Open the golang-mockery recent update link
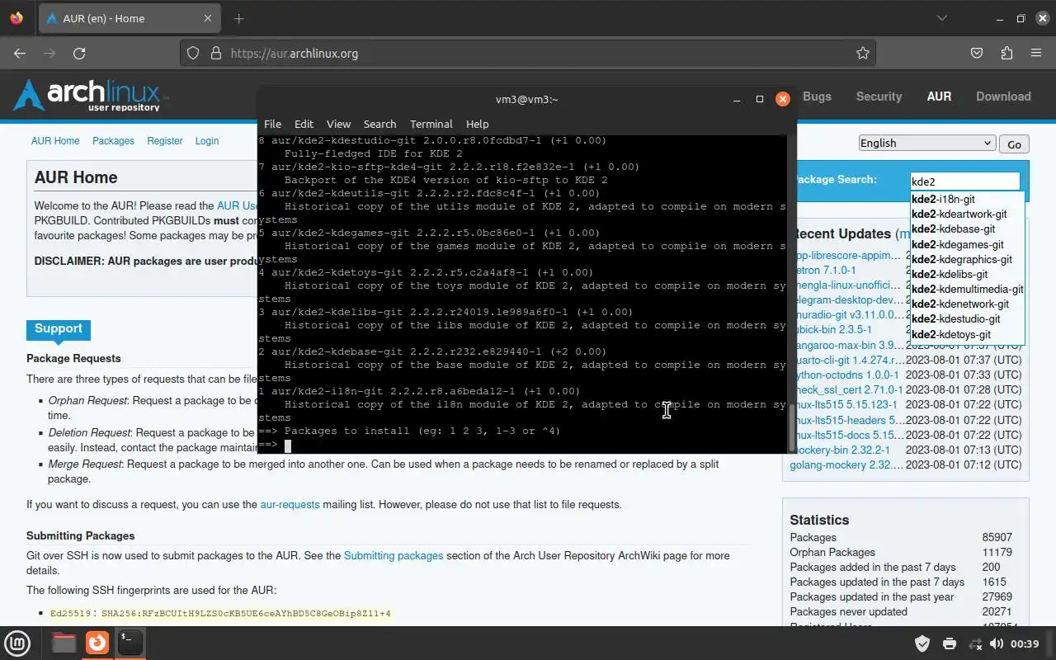The height and width of the screenshot is (660, 1056). point(846,464)
